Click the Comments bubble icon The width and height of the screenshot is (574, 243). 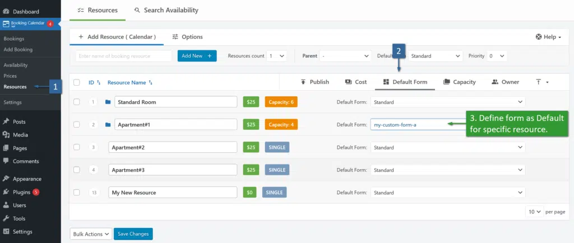pyautogui.click(x=6, y=161)
